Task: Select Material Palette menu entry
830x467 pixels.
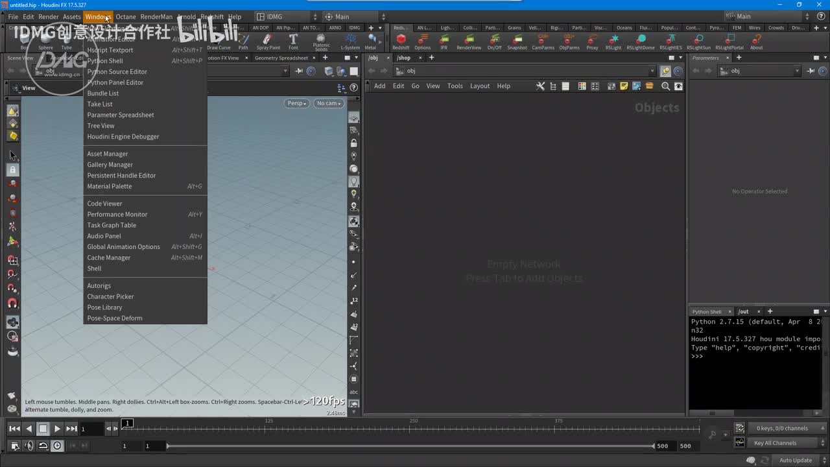Action: tap(110, 186)
